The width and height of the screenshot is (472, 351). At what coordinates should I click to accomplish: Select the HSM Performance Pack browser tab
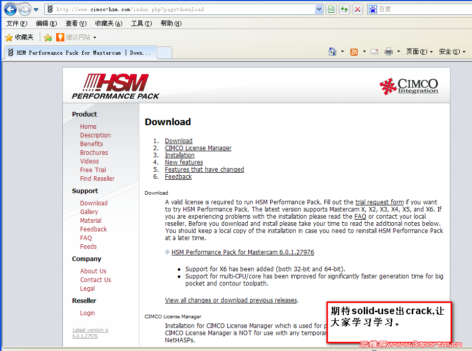(81, 53)
